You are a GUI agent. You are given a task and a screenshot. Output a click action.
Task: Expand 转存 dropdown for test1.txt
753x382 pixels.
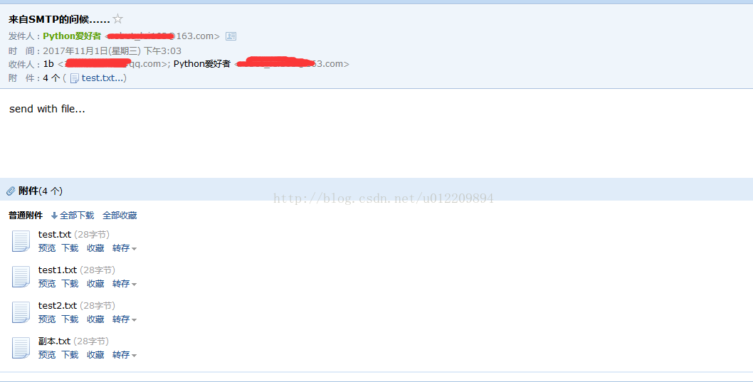[125, 284]
